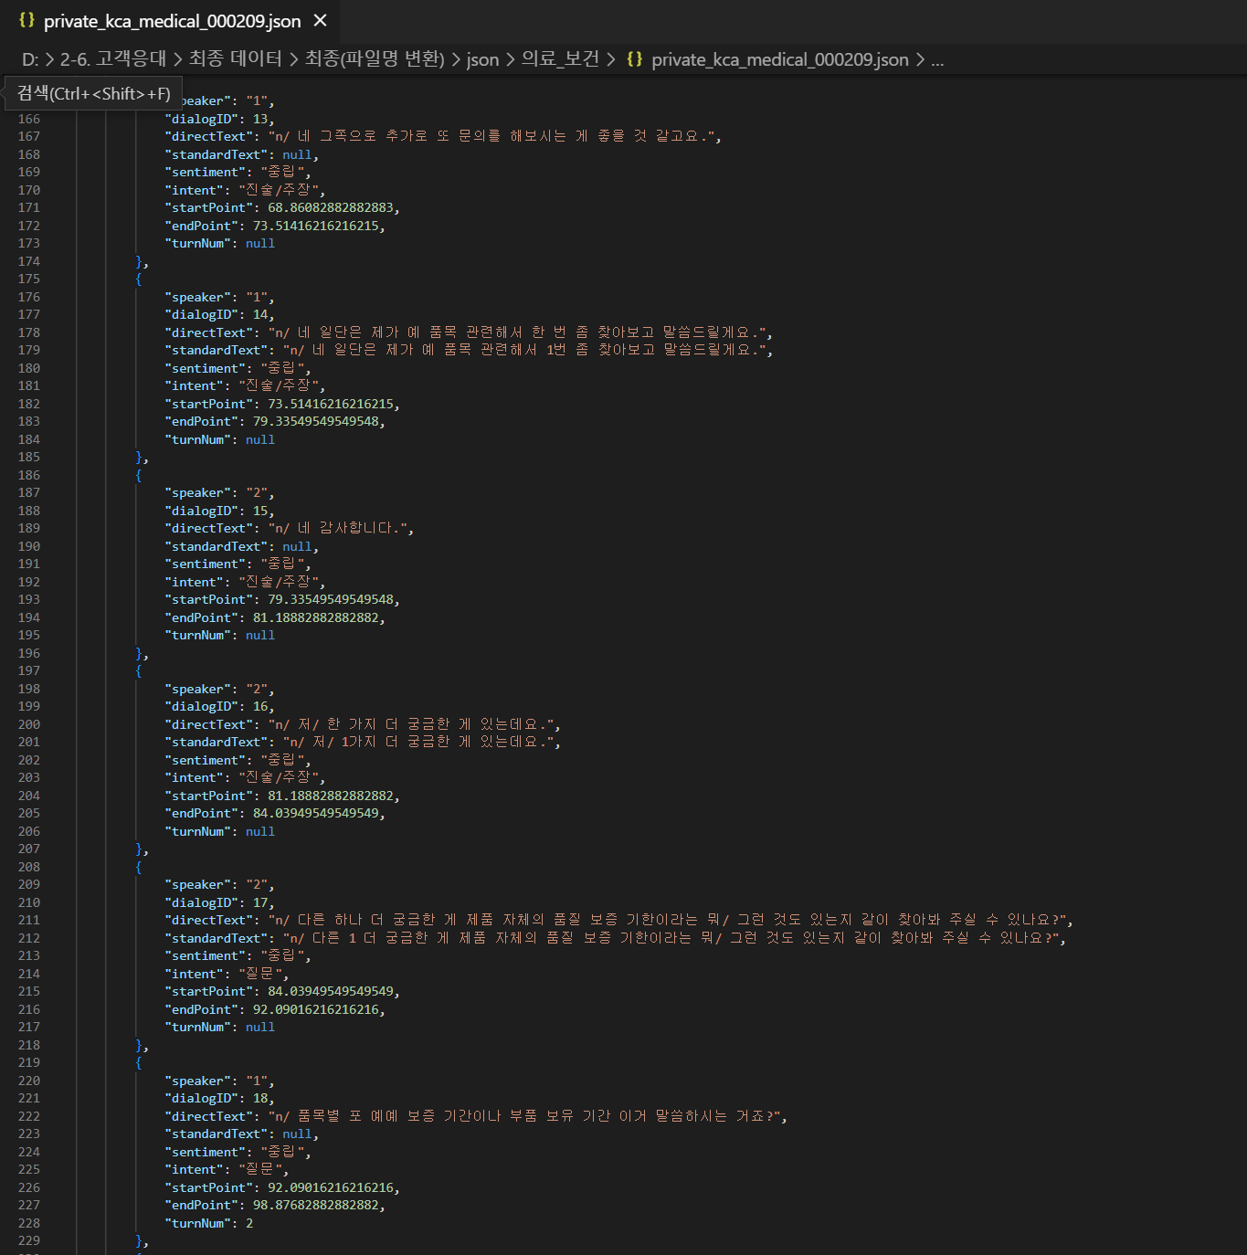Open the D: breadcrumb segment
This screenshot has height=1255, width=1247.
30,59
